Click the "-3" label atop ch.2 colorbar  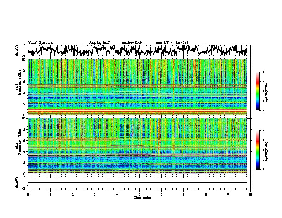click(263, 131)
